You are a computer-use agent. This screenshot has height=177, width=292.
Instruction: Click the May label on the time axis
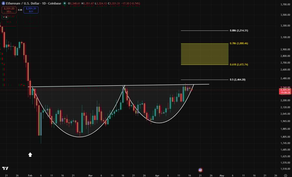pyautogui.click(x=222, y=175)
